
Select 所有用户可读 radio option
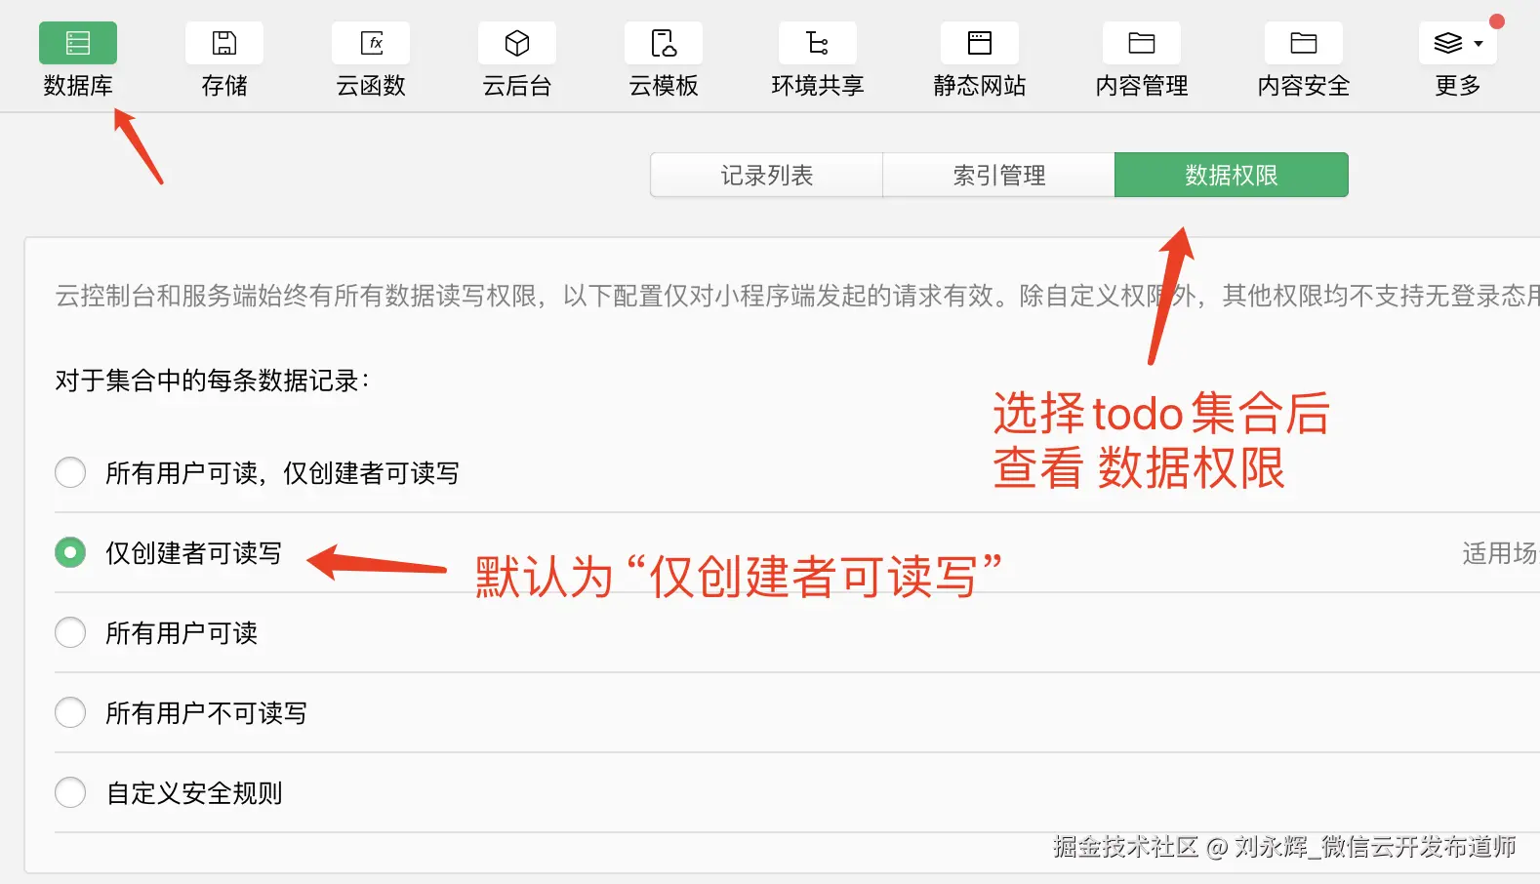pyautogui.click(x=70, y=632)
